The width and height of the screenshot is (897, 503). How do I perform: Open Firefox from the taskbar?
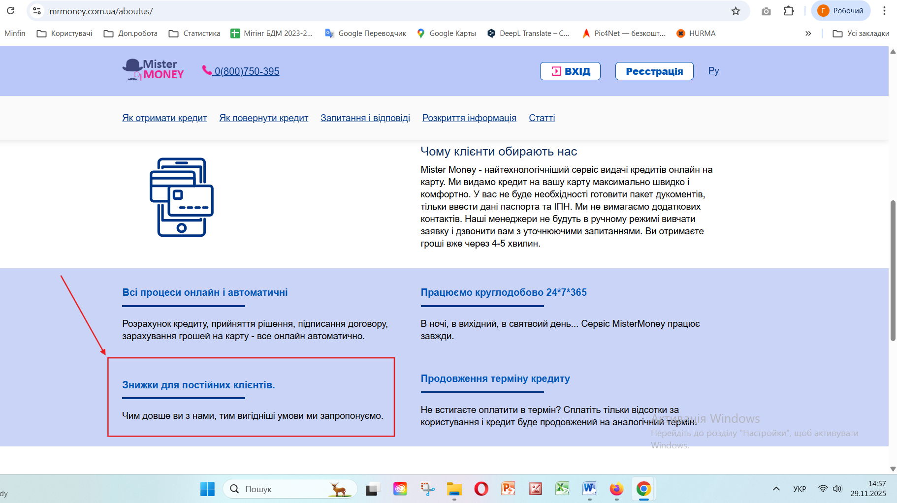click(x=616, y=489)
